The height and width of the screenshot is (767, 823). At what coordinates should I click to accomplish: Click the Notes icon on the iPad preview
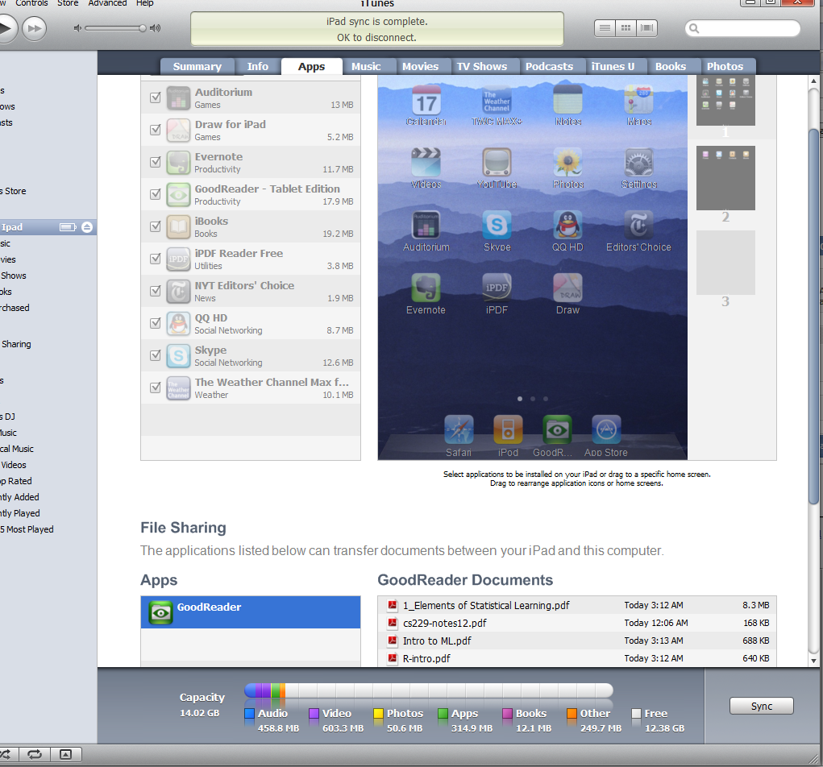[567, 100]
